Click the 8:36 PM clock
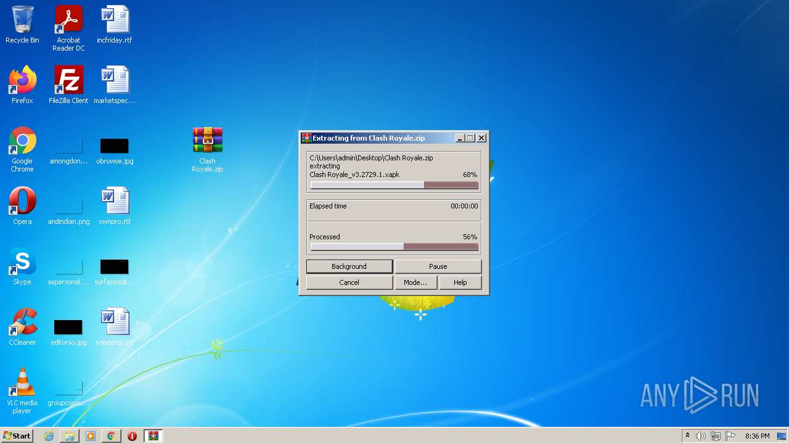Image resolution: width=789 pixels, height=444 pixels. pos(757,436)
